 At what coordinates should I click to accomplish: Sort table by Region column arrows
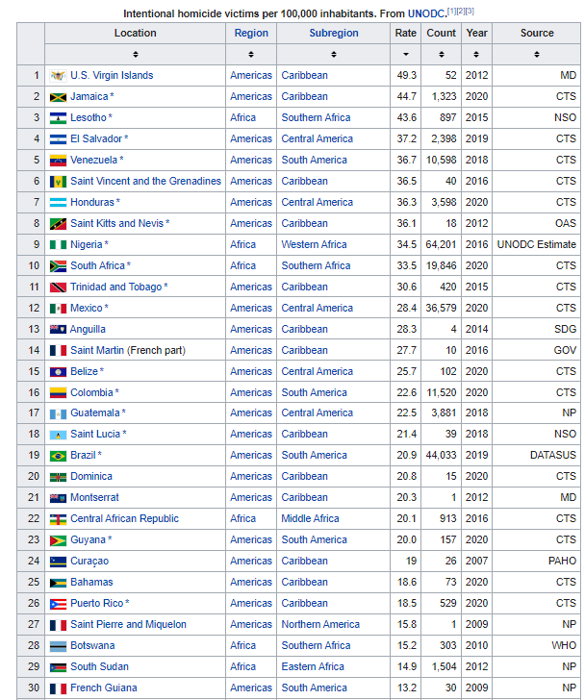tap(251, 55)
